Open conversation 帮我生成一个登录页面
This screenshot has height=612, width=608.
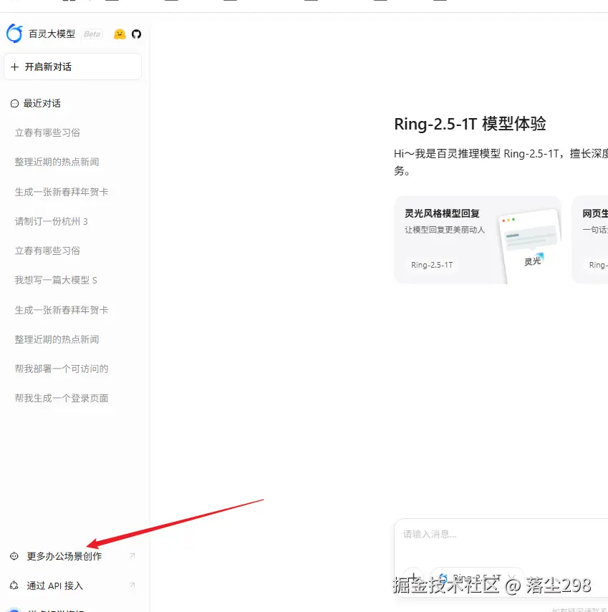point(62,398)
